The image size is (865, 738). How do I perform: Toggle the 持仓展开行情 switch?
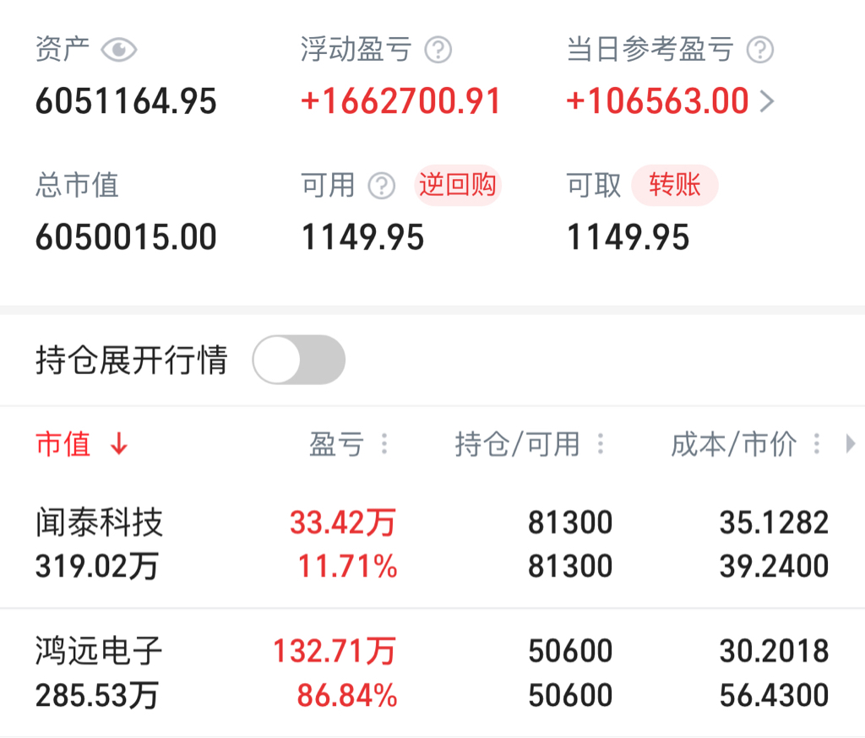[x=299, y=360]
